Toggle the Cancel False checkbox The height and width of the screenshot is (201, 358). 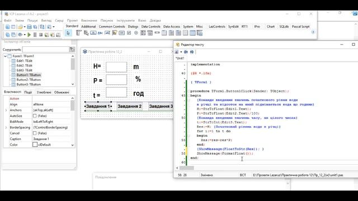35,133
